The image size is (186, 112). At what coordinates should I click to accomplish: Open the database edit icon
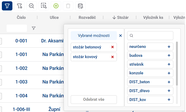80,5
